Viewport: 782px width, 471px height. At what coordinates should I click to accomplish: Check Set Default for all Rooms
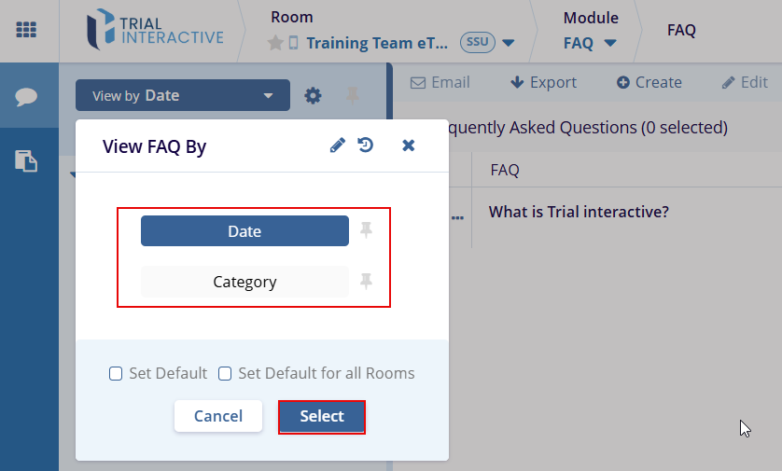tap(225, 374)
